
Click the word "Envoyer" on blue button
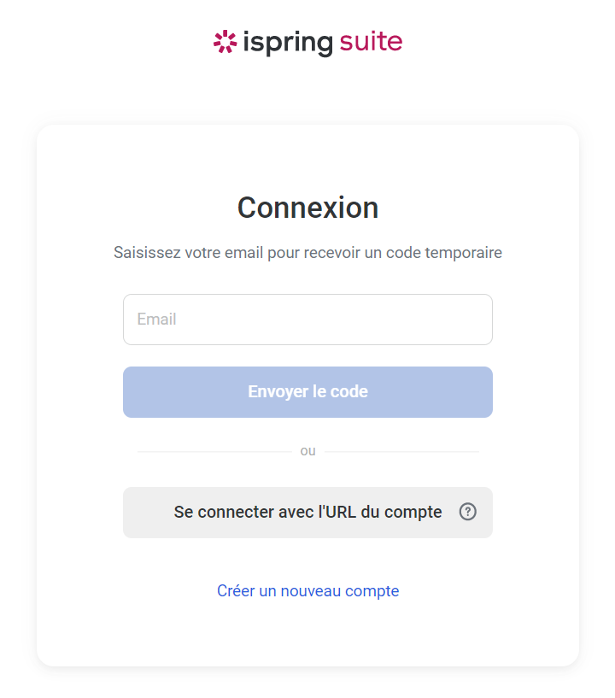278,392
